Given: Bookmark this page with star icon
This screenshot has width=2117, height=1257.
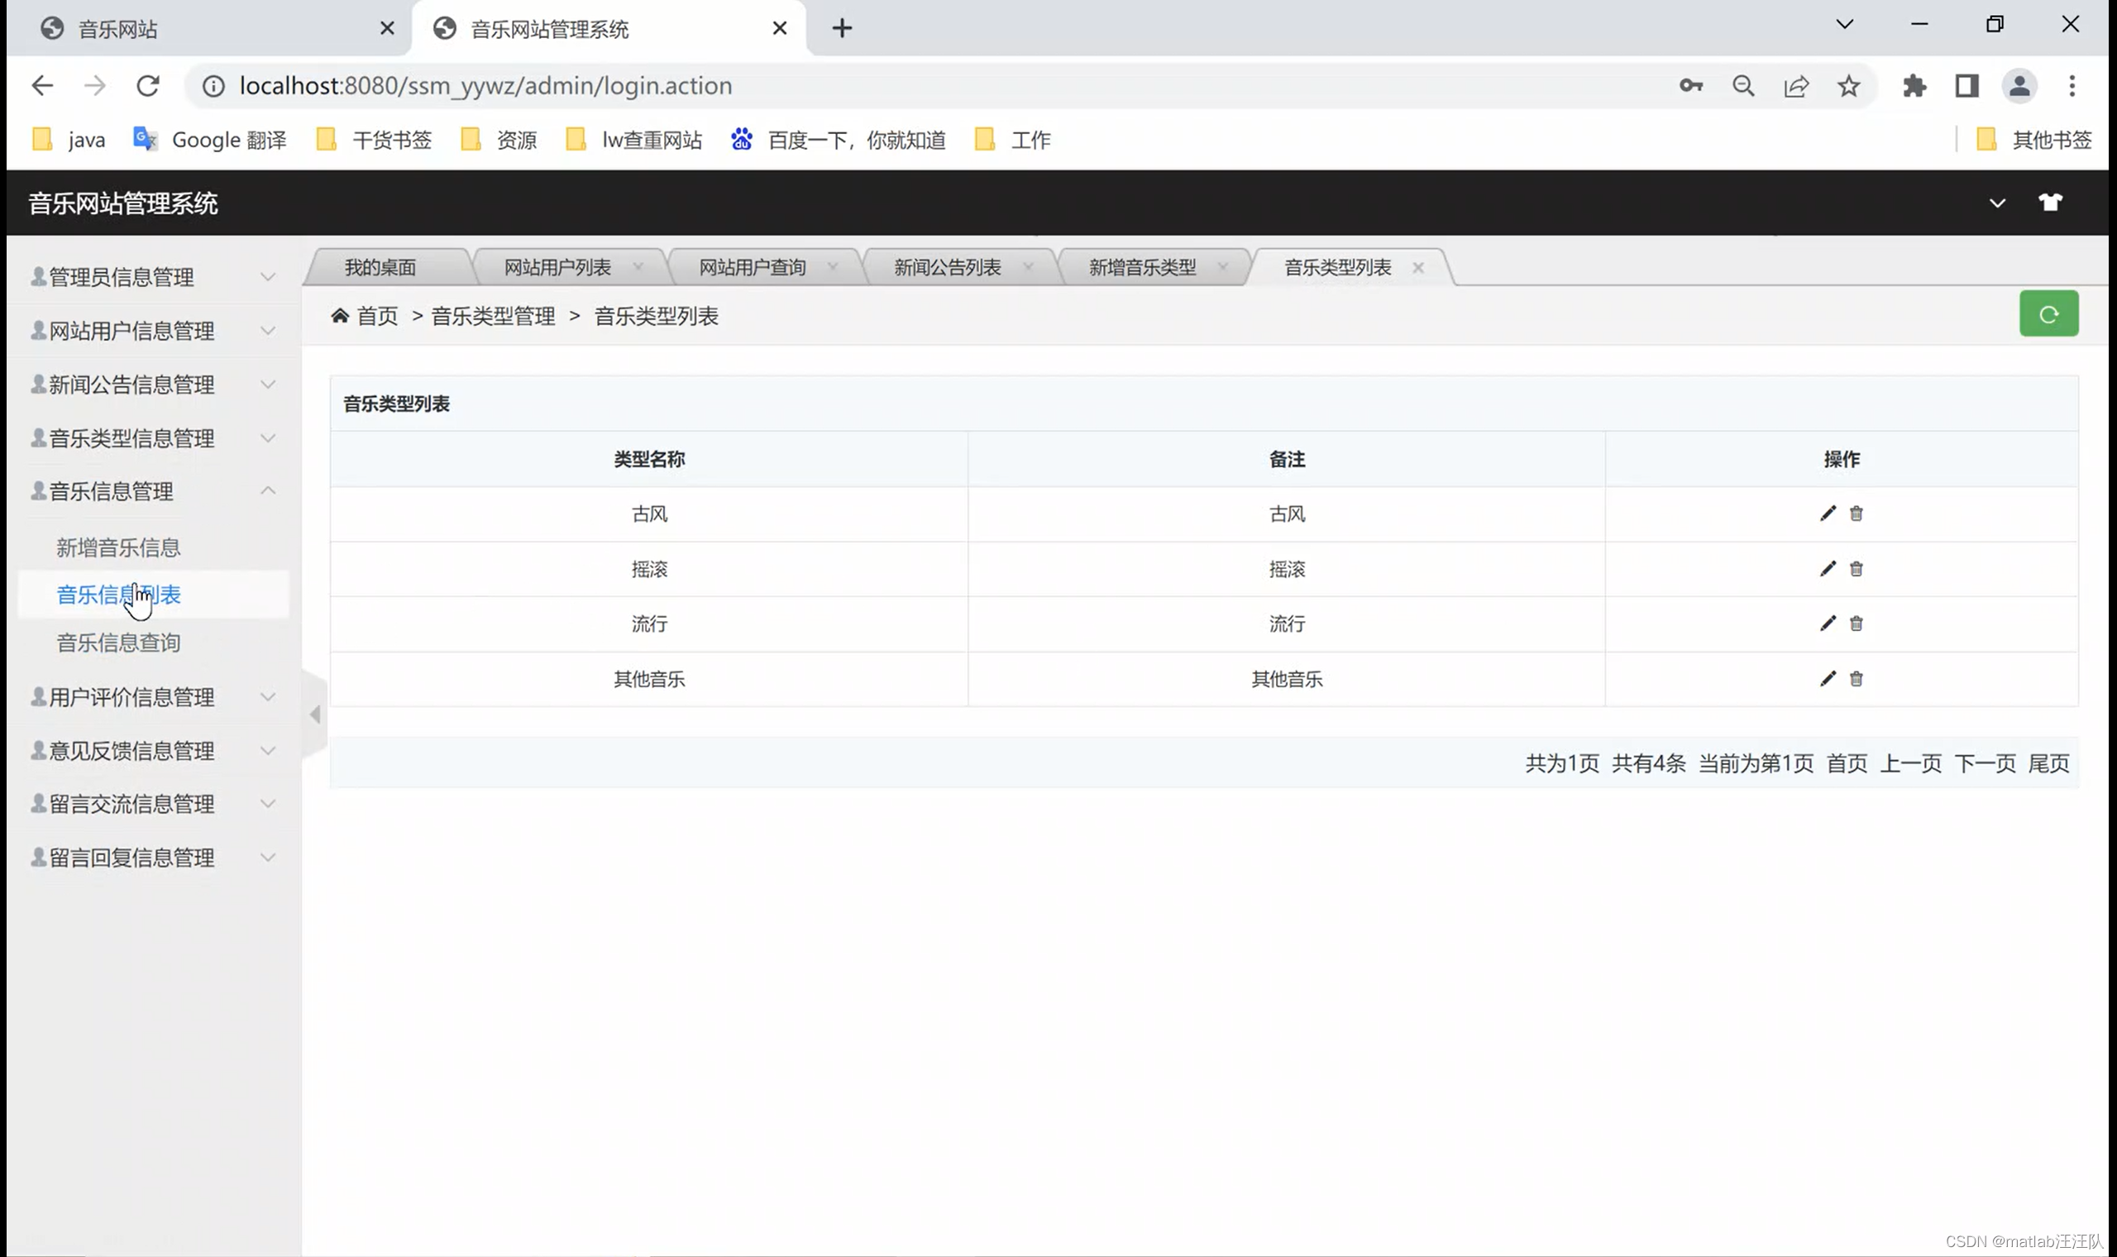Looking at the screenshot, I should pos(1848,85).
